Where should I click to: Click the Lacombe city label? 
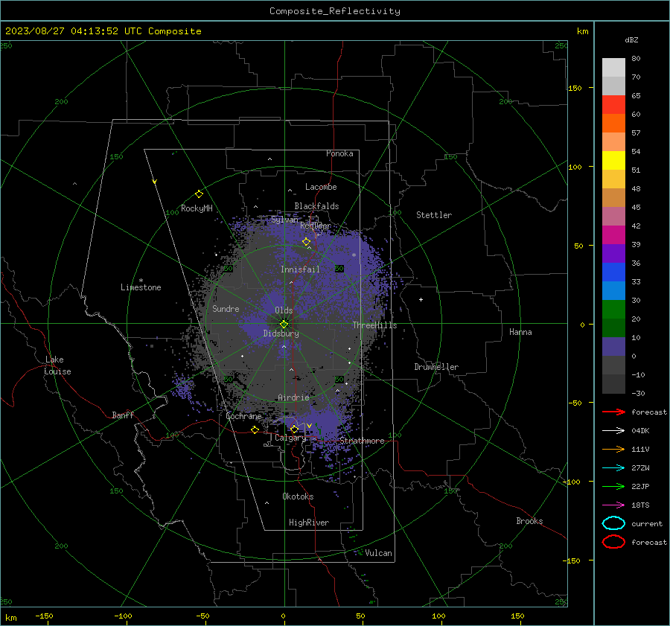321,187
